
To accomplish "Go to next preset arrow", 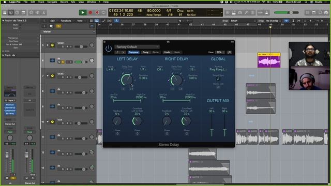I will pos(123,52).
